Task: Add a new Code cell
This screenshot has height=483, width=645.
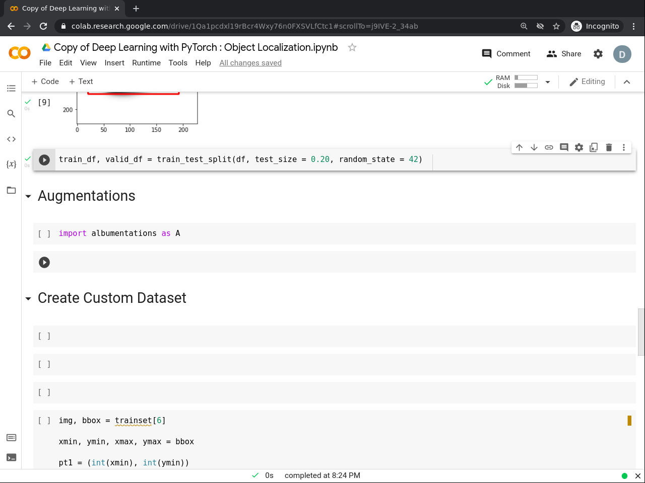Action: click(45, 82)
